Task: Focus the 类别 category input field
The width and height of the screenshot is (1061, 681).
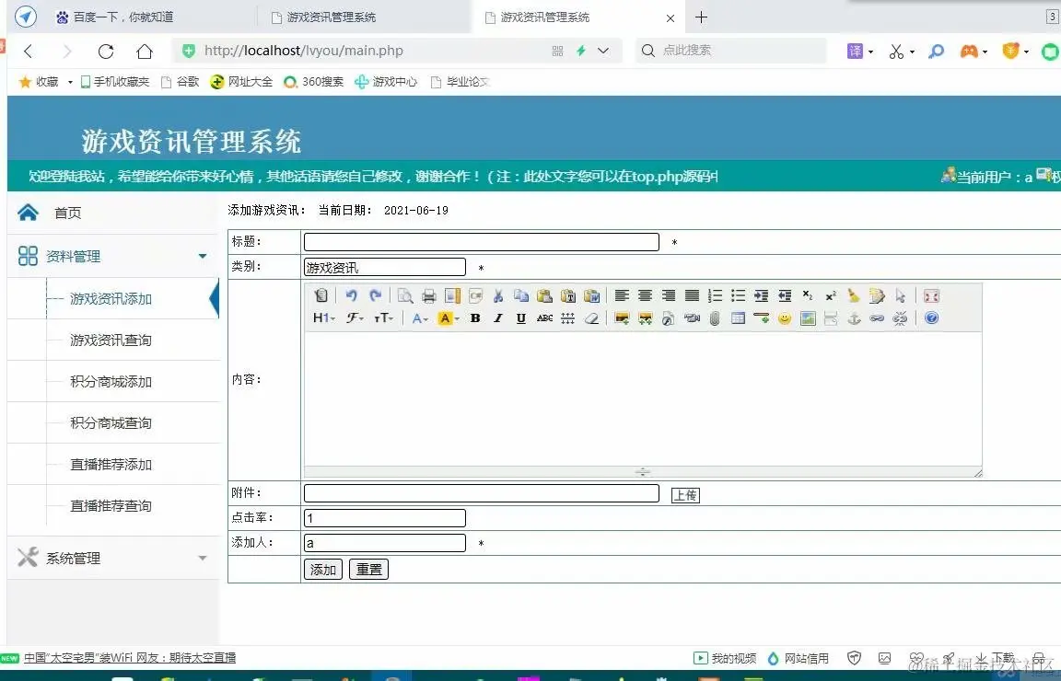Action: [x=385, y=267]
